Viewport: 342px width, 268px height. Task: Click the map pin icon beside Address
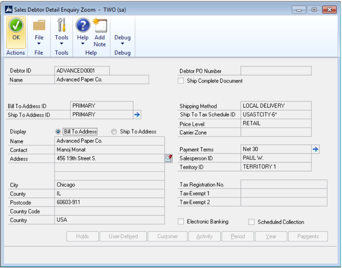point(169,159)
